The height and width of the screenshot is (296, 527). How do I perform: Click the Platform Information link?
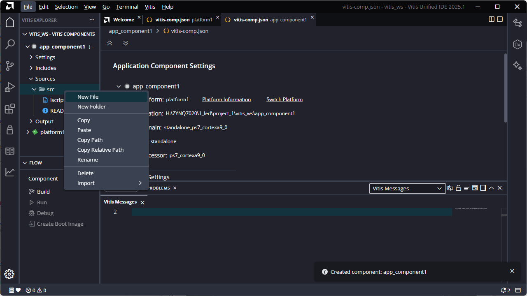226,99
